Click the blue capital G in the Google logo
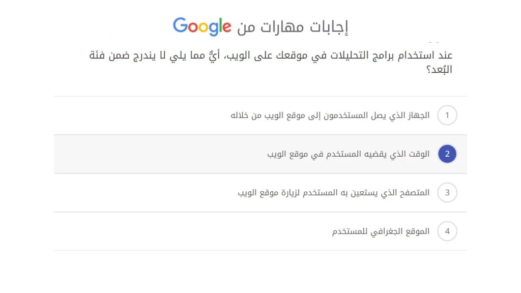 [x=181, y=25]
